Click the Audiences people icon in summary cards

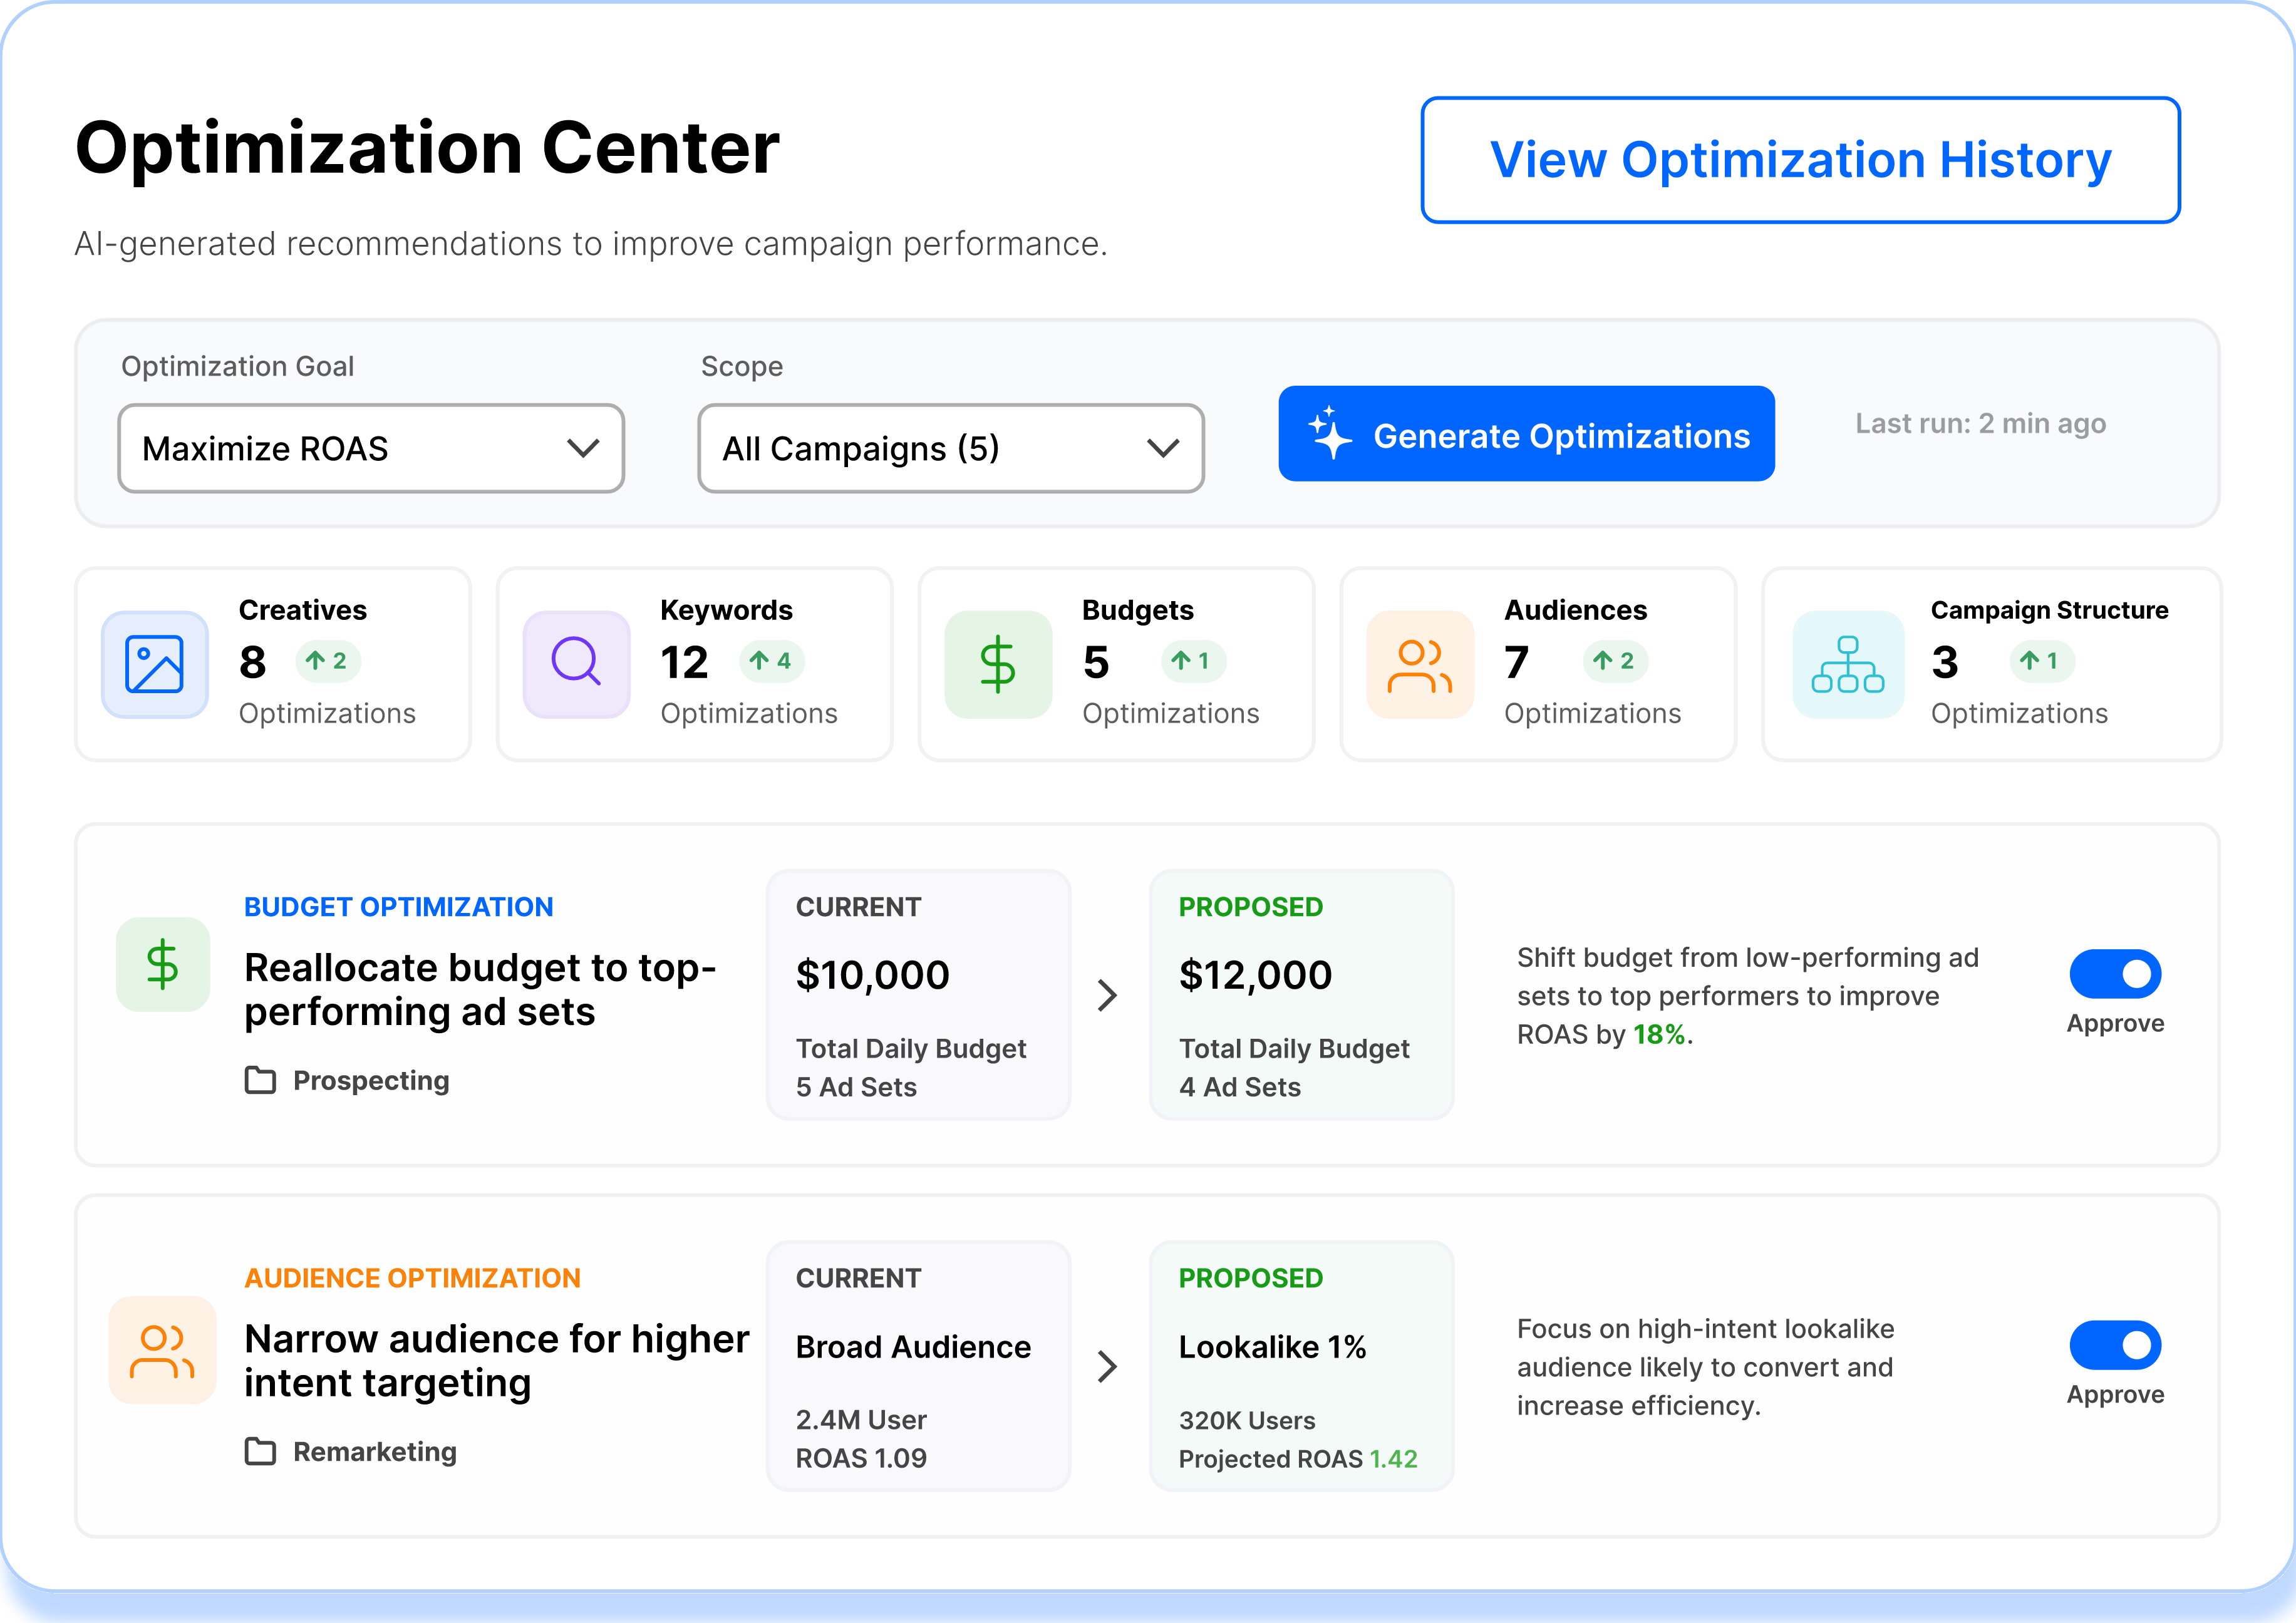pyautogui.click(x=1420, y=664)
